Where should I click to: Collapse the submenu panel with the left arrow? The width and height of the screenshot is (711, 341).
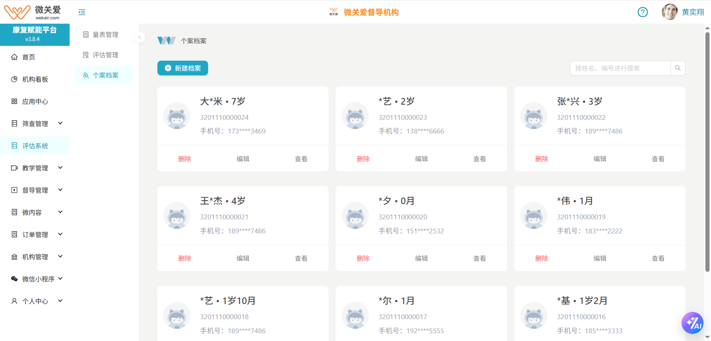tap(140, 37)
